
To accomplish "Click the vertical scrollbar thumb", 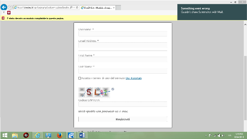I will (x=245, y=88).
